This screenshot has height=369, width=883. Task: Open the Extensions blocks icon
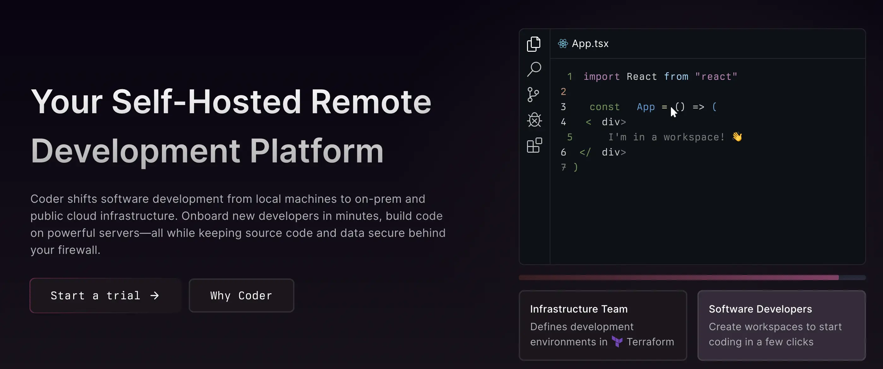(534, 145)
